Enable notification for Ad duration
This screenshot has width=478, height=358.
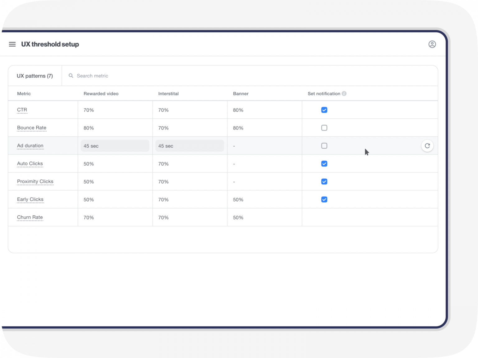(x=324, y=146)
